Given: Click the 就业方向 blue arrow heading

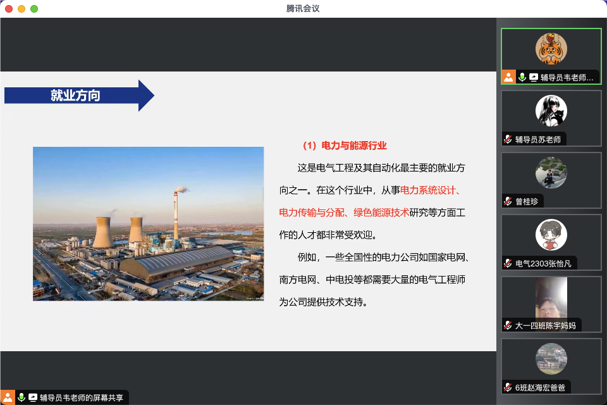Looking at the screenshot, I should (x=79, y=96).
